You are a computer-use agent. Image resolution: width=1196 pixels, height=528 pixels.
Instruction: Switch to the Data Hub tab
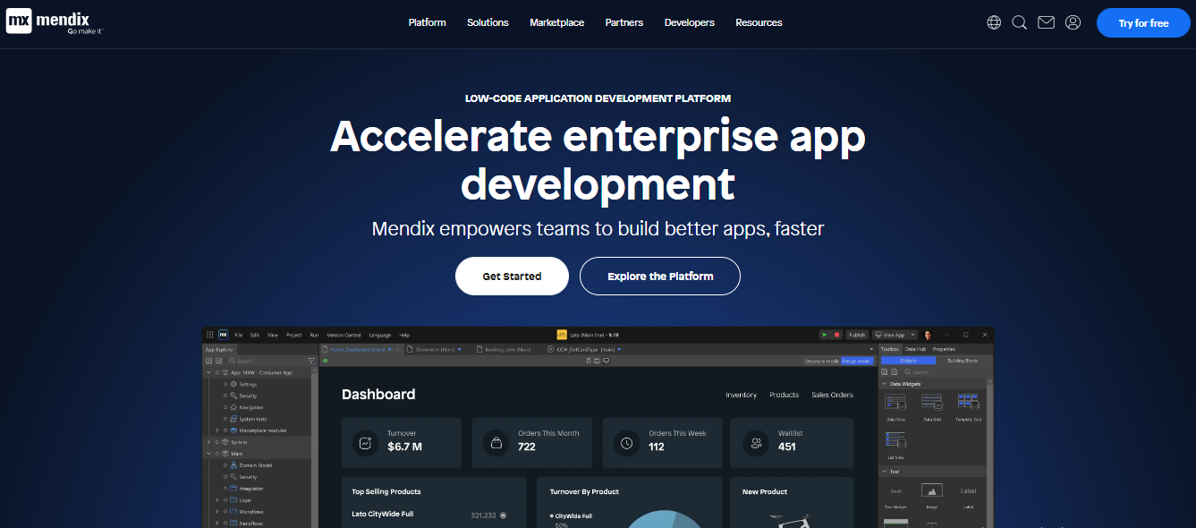point(916,349)
